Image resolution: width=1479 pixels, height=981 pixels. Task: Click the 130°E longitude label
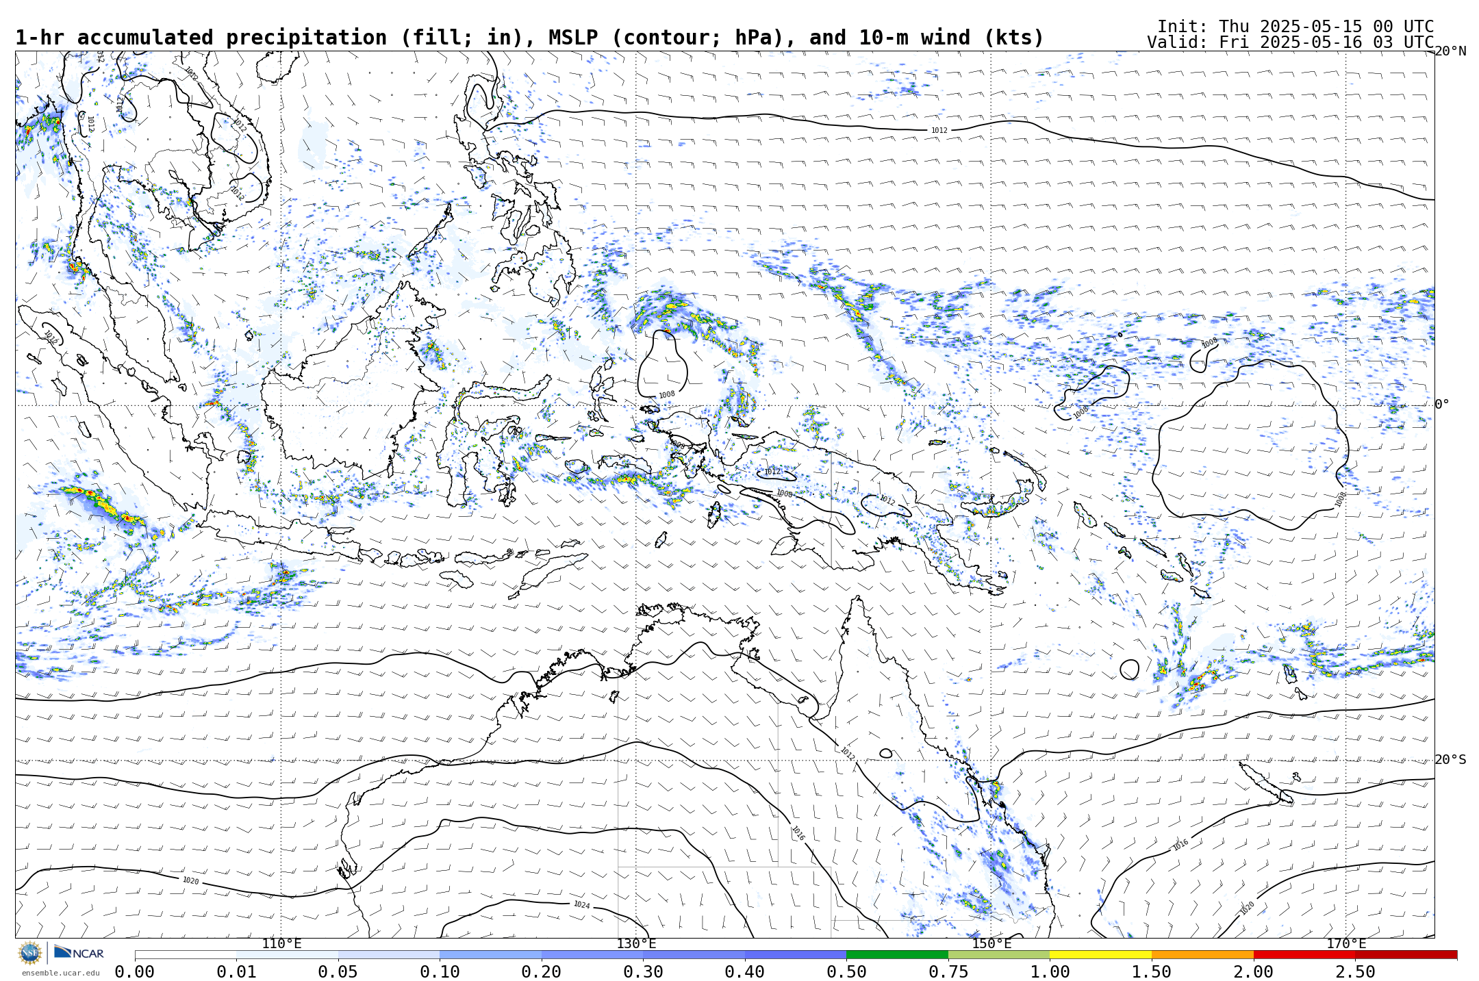636,944
